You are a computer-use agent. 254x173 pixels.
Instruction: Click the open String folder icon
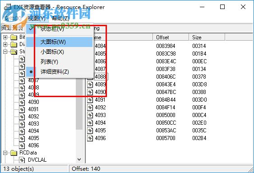click(x=14, y=52)
